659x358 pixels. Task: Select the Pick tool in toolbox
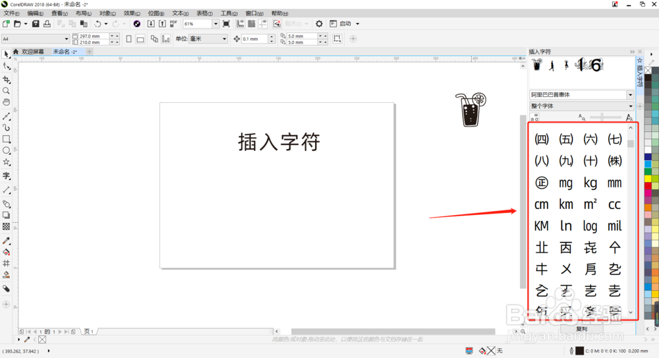[6, 54]
